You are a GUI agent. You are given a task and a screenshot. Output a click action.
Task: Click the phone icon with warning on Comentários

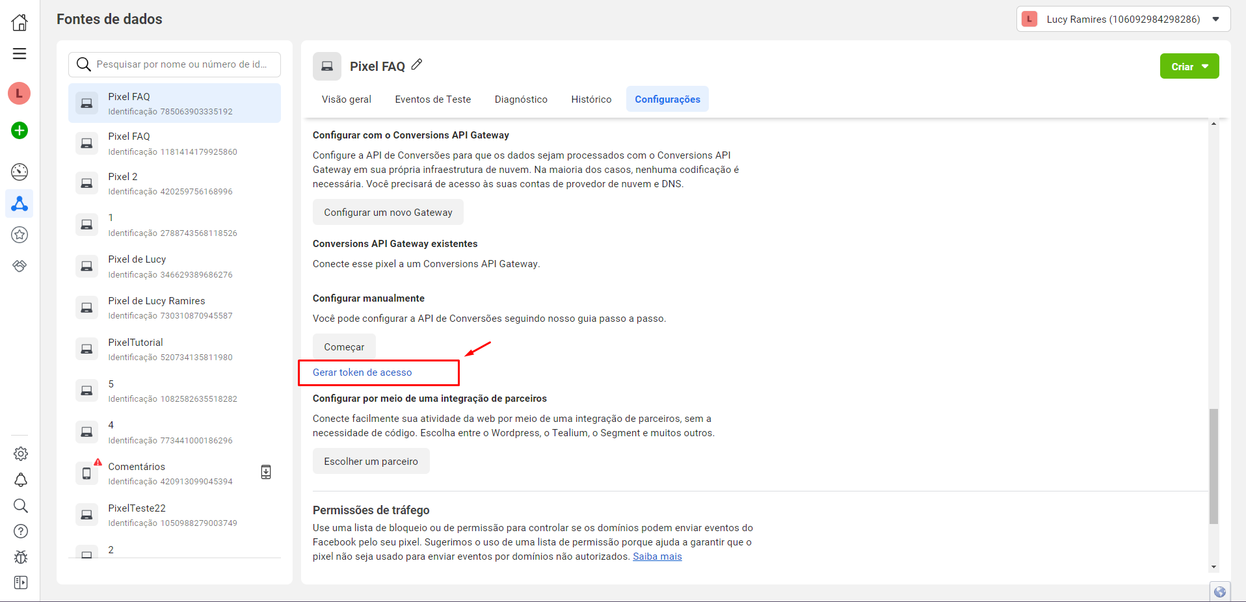(x=87, y=473)
